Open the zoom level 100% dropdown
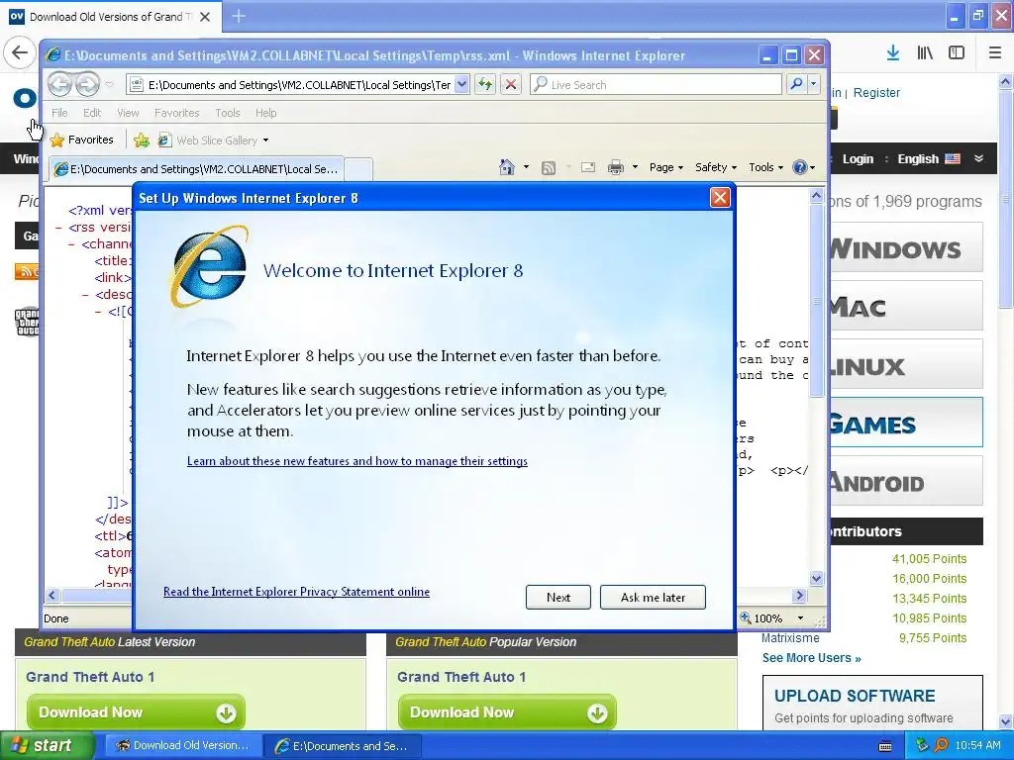Screen dimensions: 1014x760 (800, 618)
